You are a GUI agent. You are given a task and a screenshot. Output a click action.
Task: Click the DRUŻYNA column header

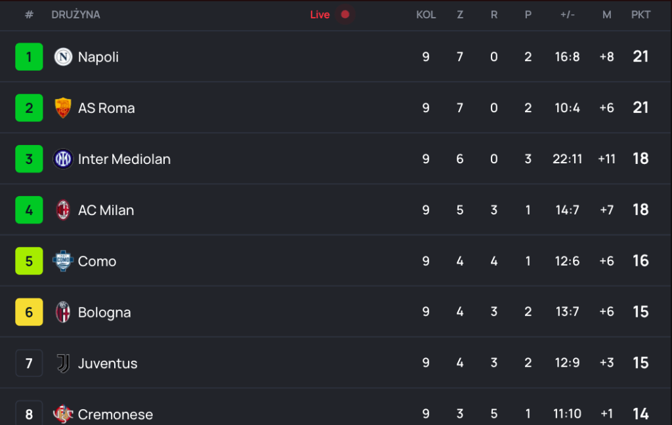click(x=76, y=14)
